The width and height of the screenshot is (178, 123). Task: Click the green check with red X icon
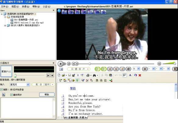point(111,81)
